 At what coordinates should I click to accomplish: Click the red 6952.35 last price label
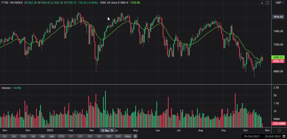click(278, 61)
